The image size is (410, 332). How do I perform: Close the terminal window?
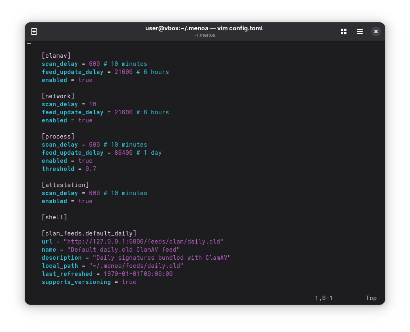[376, 32]
